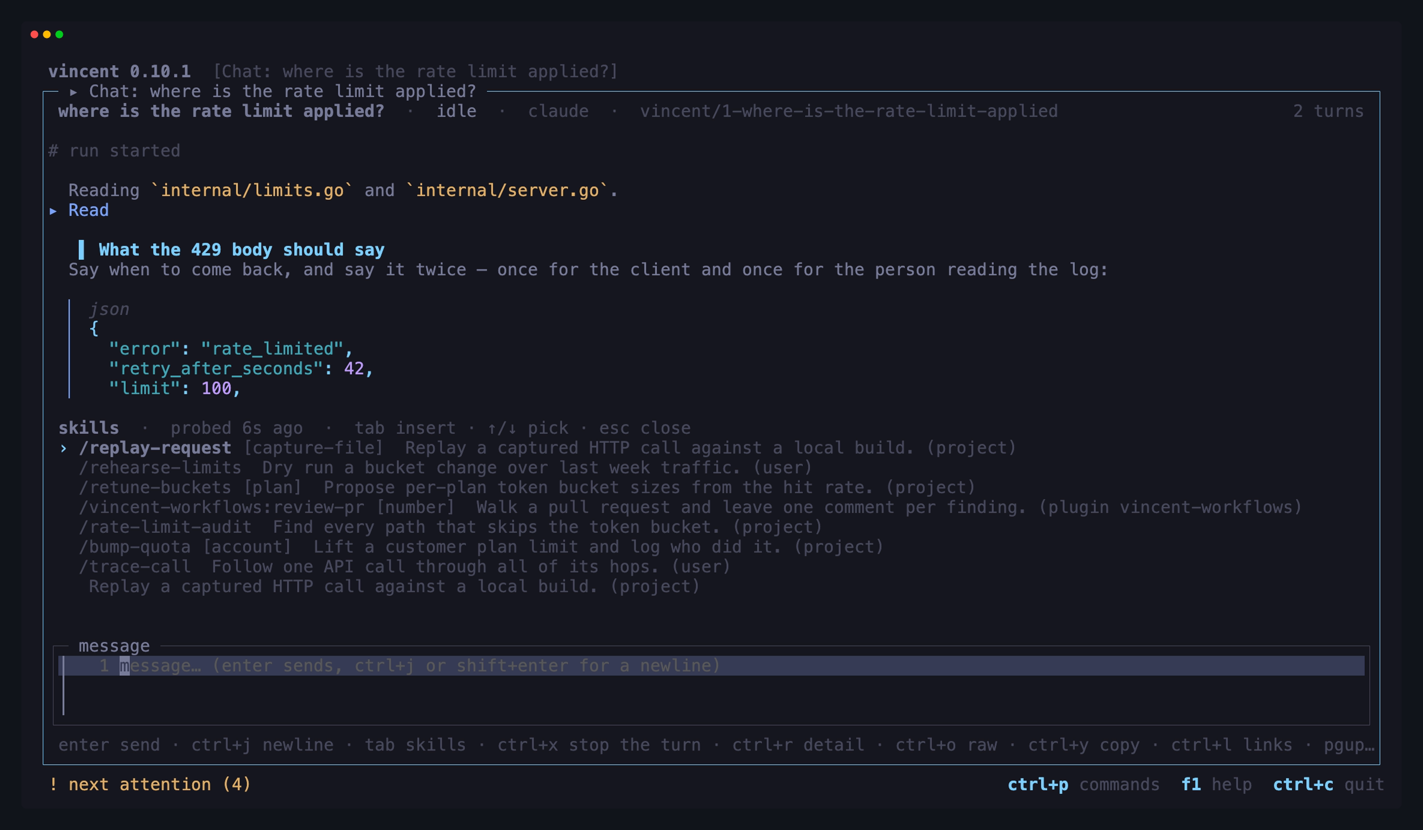Image resolution: width=1423 pixels, height=830 pixels.
Task: Open next attention (4) notice
Action: pos(150,784)
